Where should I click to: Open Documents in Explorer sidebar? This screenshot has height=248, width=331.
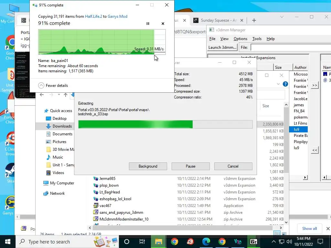pyautogui.click(x=59, y=134)
